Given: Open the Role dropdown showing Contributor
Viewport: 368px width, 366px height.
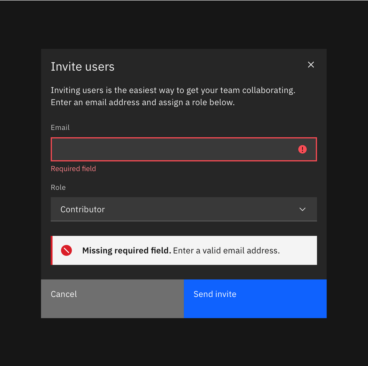Looking at the screenshot, I should tap(184, 209).
